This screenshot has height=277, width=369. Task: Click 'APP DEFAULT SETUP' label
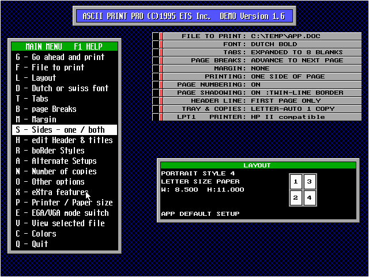pos(200,214)
